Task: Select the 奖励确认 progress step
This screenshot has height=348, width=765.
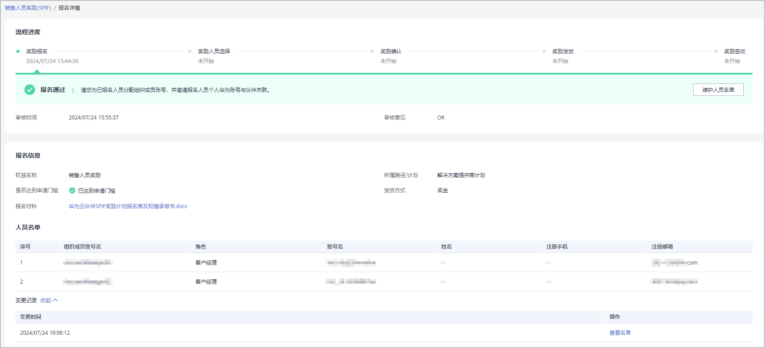Action: 391,51
